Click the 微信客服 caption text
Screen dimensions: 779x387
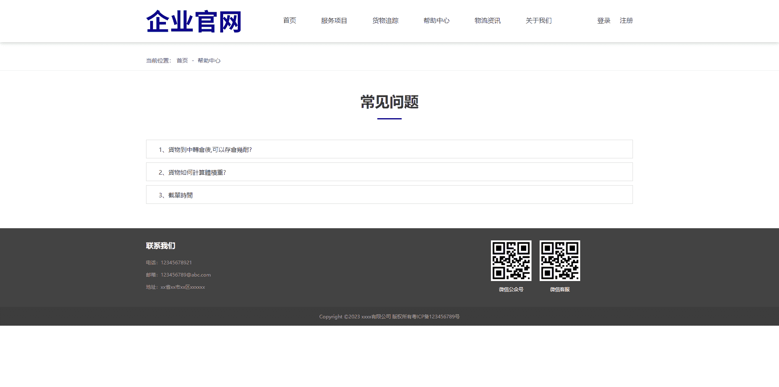(560, 290)
